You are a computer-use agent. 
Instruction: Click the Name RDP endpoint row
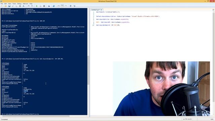pos(14,66)
